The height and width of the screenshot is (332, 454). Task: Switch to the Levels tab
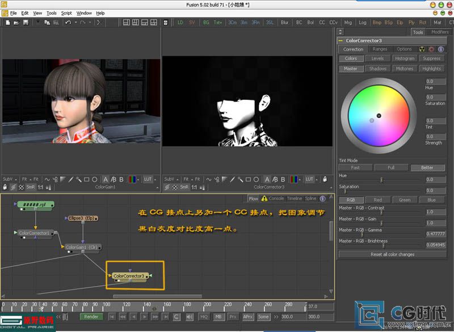[377, 58]
